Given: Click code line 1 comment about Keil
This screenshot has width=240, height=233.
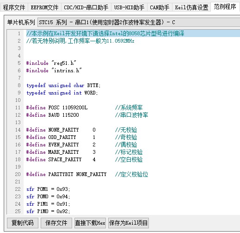Looking at the screenshot, I should (105, 33).
